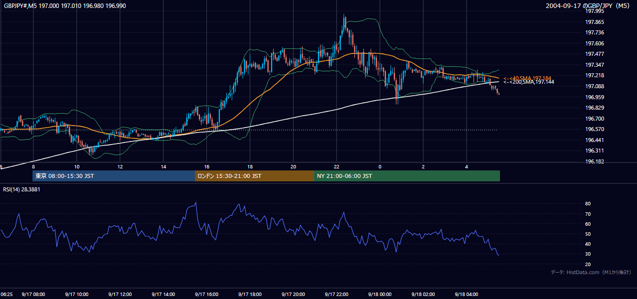Click the 9/17 22:00 date label
Viewport: 637px width, 299px height.
click(x=336, y=295)
